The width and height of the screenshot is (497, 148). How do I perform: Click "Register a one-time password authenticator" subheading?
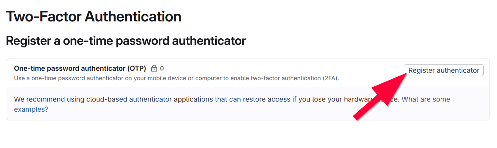pos(126,41)
